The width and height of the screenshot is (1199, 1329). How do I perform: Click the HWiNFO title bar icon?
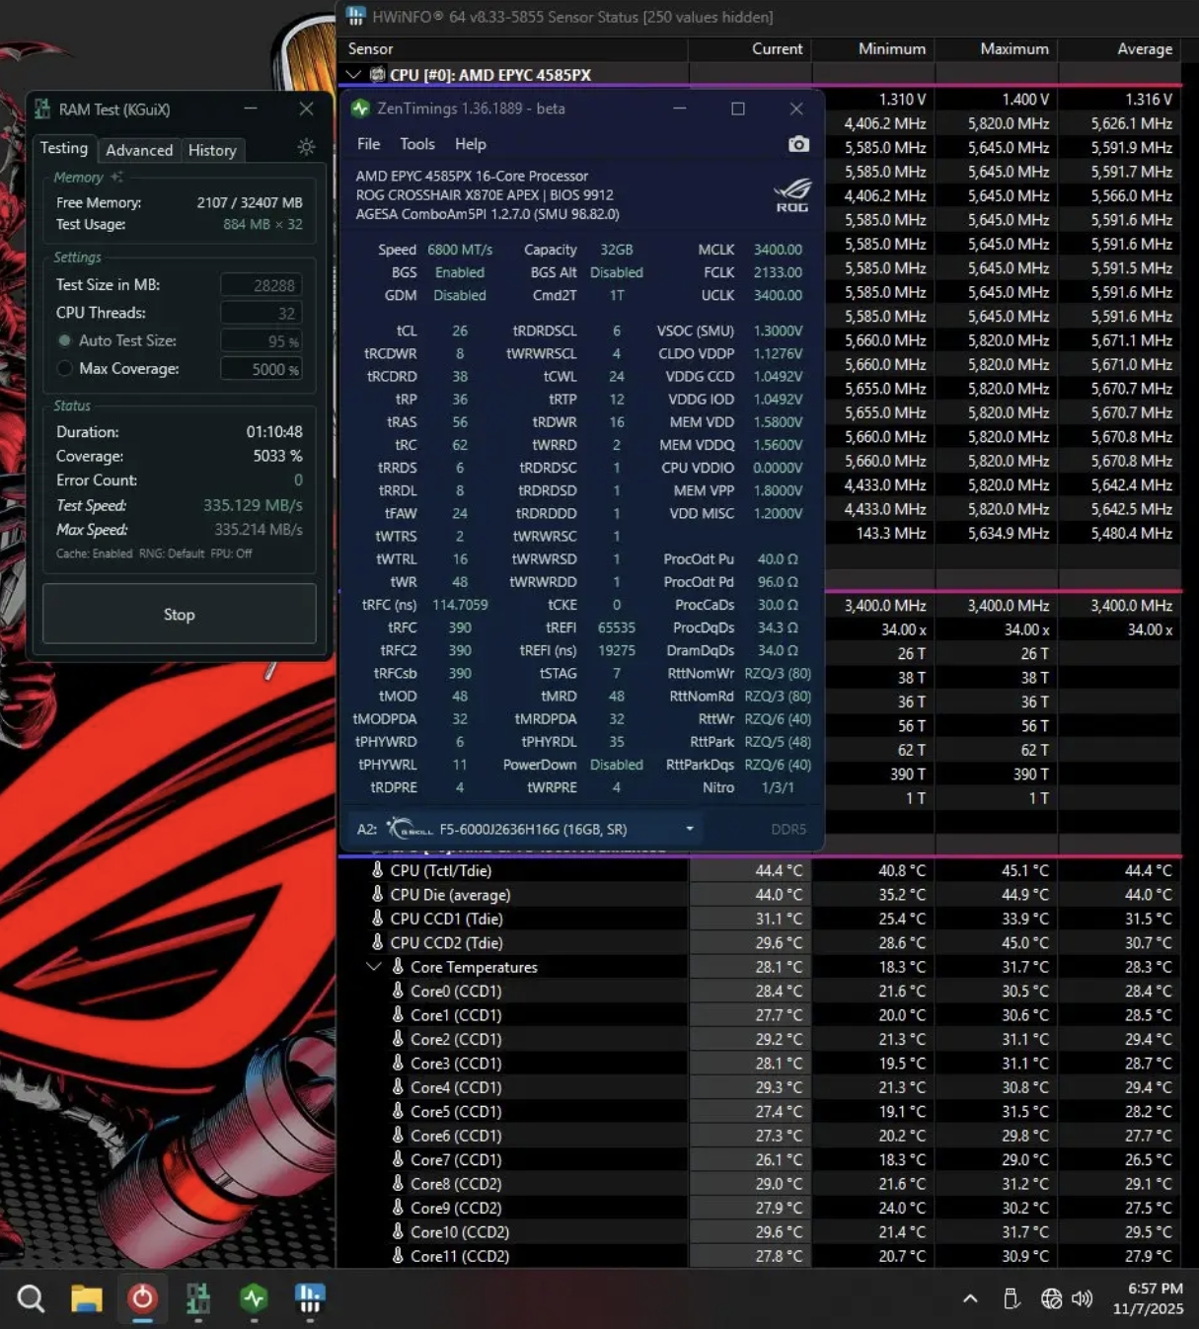[356, 16]
